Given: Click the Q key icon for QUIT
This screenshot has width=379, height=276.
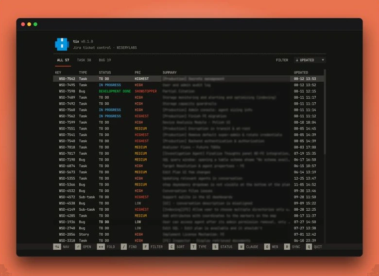Looking at the screenshot, I should click(x=309, y=247).
